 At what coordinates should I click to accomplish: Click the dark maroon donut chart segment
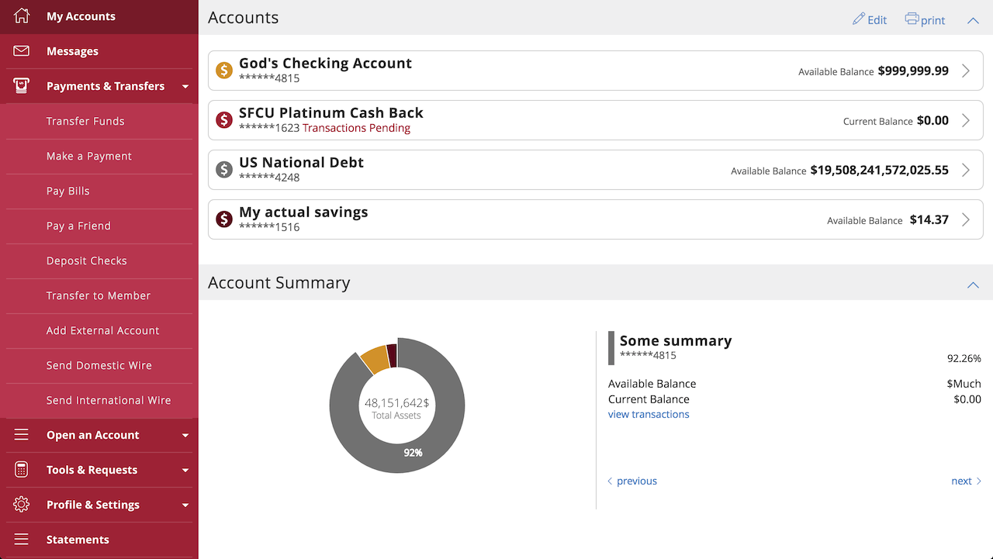(392, 355)
